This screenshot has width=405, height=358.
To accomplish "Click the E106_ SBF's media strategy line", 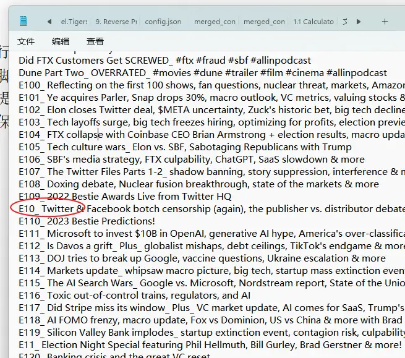I will [x=192, y=160].
